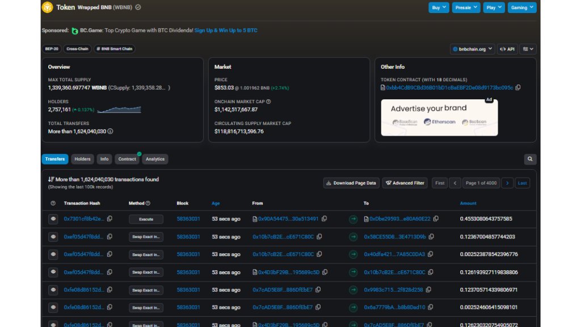Click the arrow icon in 0.4553080643757585 row
Screen dimensions: 581x327
(x=353, y=219)
